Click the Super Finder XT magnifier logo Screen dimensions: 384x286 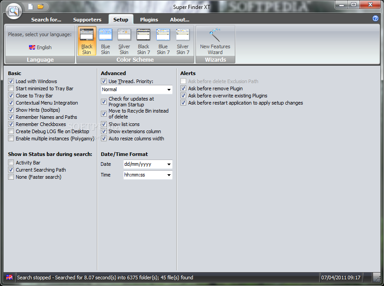click(x=14, y=11)
